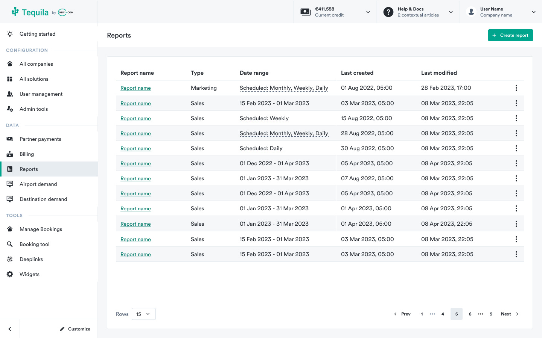Open the first Report name link
Image resolution: width=542 pixels, height=338 pixels.
click(x=135, y=88)
